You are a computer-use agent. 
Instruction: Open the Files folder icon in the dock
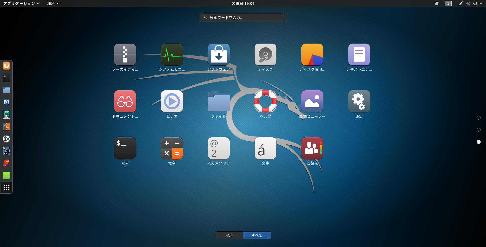pyautogui.click(x=6, y=90)
